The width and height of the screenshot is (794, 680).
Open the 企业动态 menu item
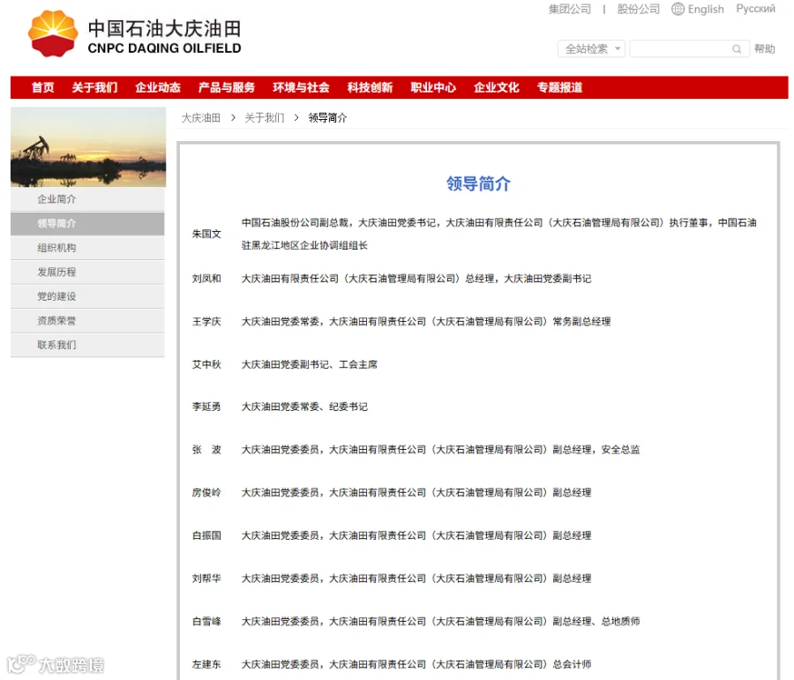pos(158,87)
